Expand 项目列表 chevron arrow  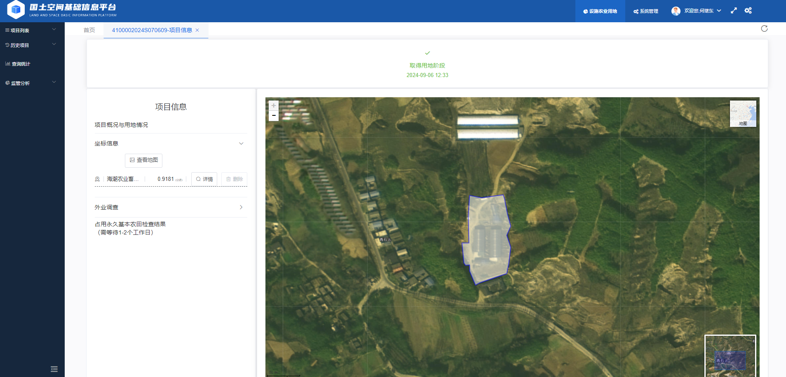54,30
